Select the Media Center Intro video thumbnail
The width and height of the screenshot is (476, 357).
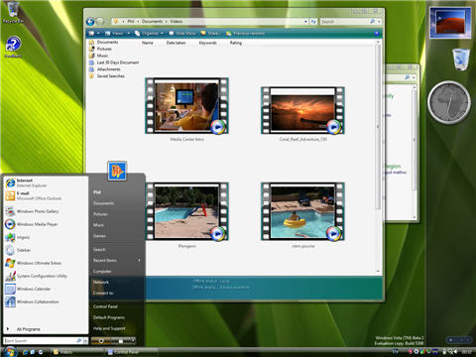[186, 106]
